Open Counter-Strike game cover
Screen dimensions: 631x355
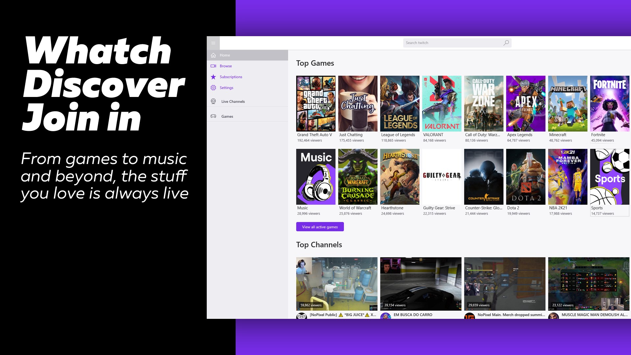[x=483, y=177]
